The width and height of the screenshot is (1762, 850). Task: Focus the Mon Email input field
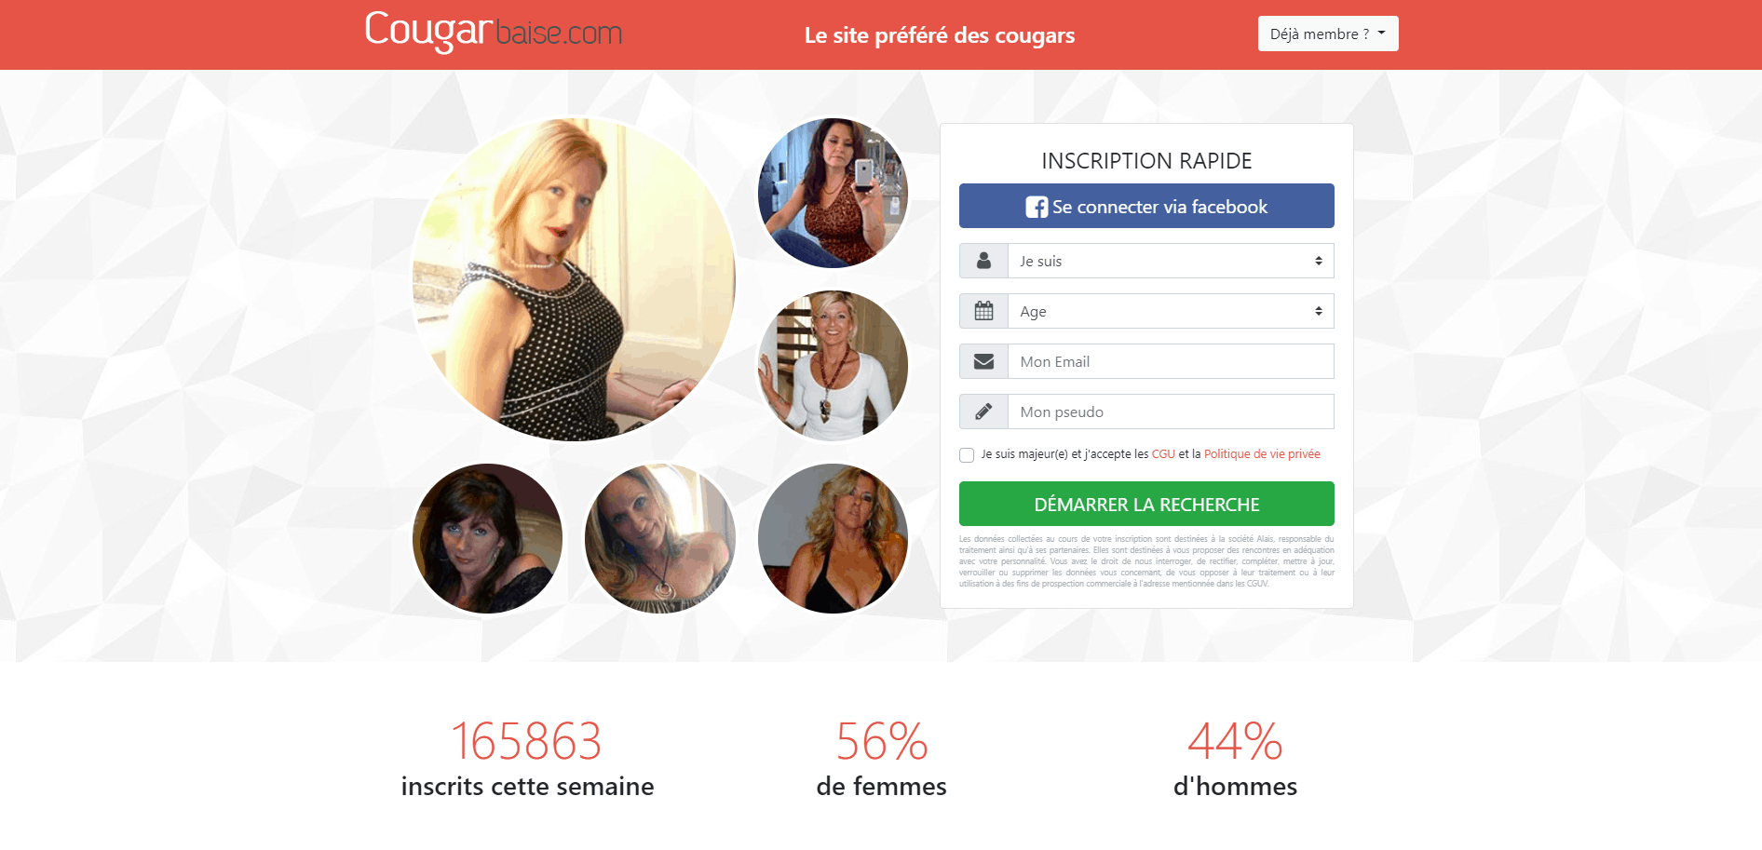(x=1171, y=361)
